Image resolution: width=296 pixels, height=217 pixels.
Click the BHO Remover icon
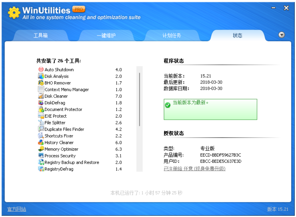(x=41, y=83)
